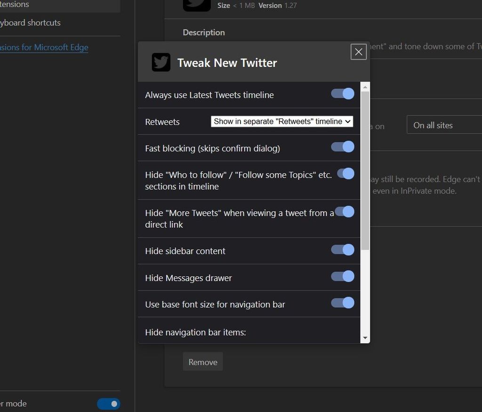Toggle Hide Messages drawer setting
482x412 pixels.
(x=342, y=277)
